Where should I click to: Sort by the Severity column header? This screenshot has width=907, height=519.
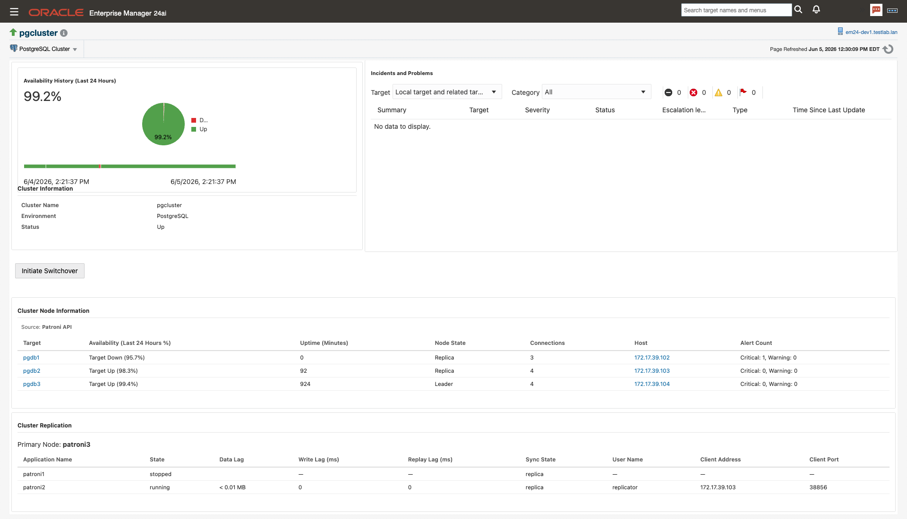pyautogui.click(x=537, y=110)
